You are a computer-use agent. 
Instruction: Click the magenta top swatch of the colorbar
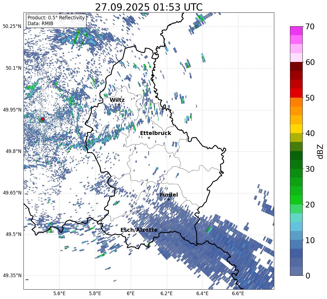tap(296, 31)
